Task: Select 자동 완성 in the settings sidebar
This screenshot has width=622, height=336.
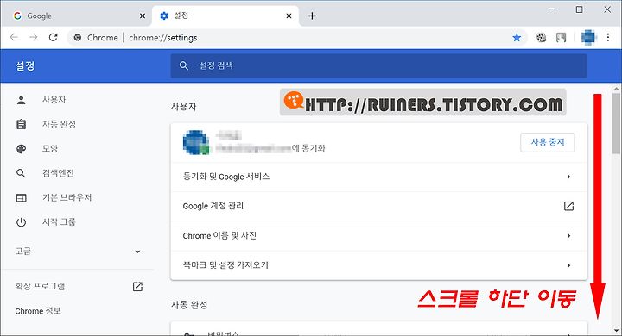Action: tap(59, 124)
